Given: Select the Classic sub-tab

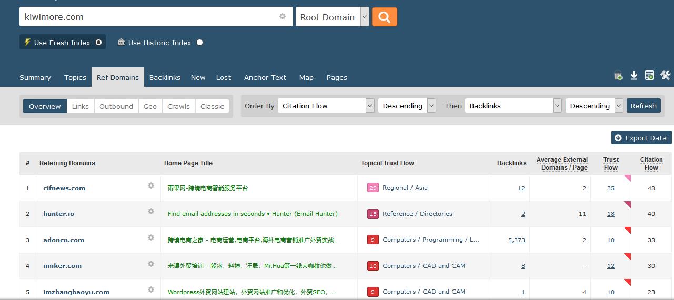Looking at the screenshot, I should [x=212, y=106].
